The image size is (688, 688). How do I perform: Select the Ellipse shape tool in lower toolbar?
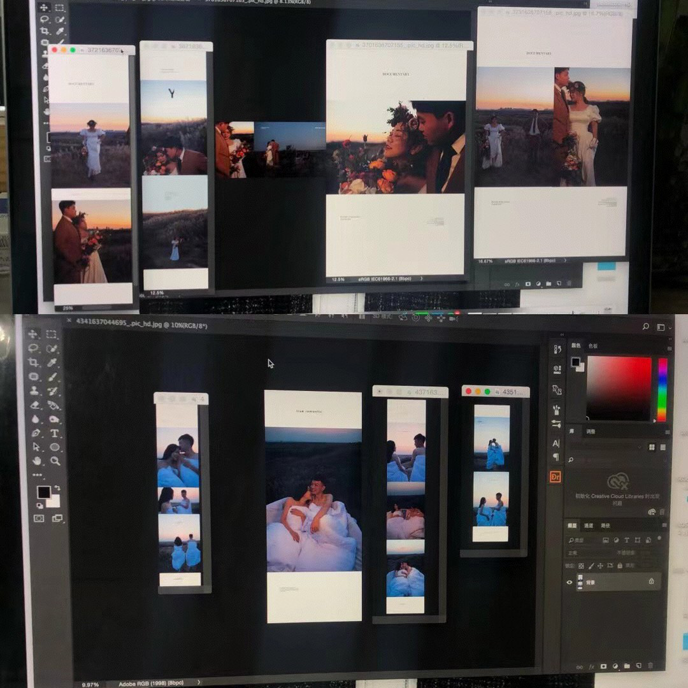click(x=54, y=447)
